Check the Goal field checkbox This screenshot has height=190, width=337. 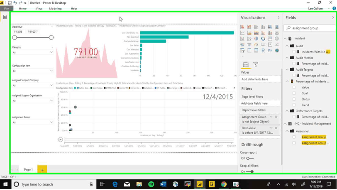coord(294,93)
